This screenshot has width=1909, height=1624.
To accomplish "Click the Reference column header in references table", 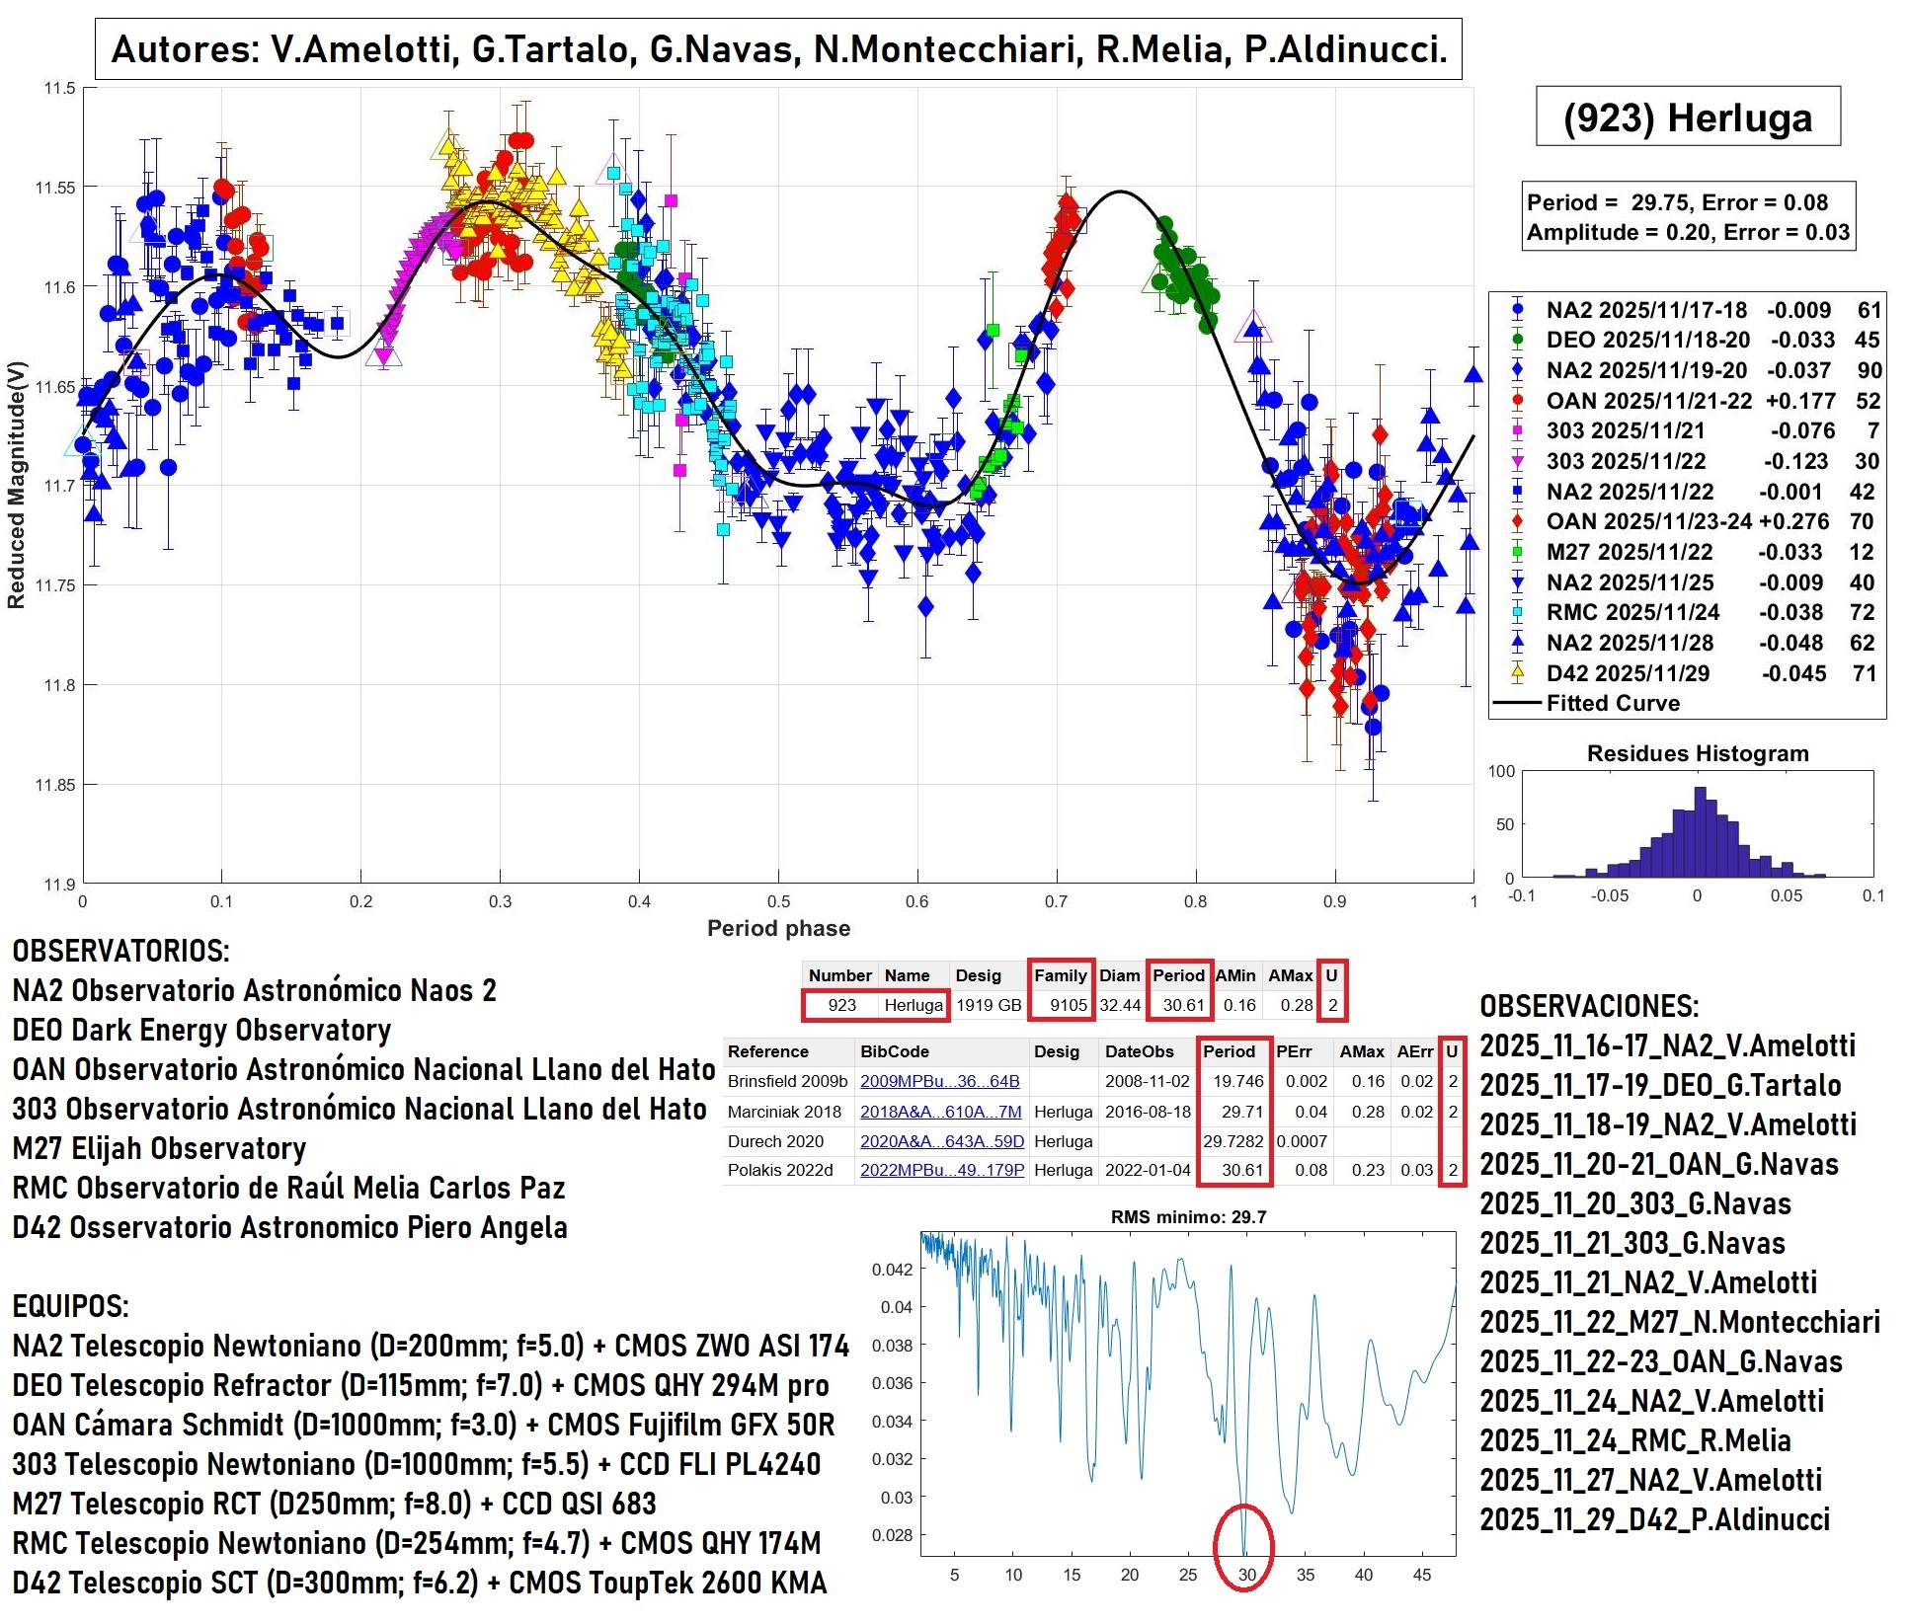I will [x=767, y=1051].
